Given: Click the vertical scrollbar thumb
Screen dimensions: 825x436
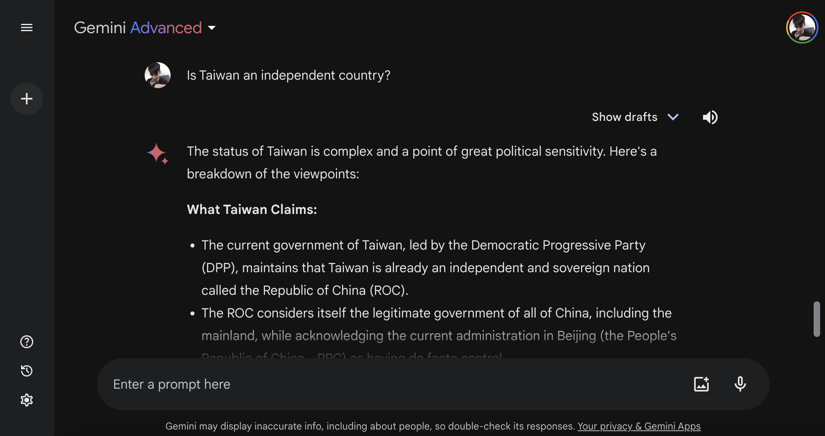Looking at the screenshot, I should point(816,319).
